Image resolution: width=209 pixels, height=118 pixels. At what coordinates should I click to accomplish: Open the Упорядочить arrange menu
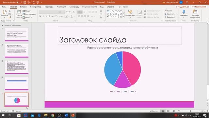[130, 14]
